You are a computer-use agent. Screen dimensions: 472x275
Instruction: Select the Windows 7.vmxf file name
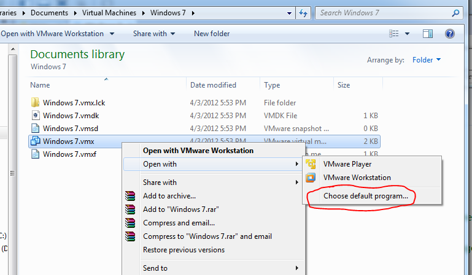tap(69, 154)
